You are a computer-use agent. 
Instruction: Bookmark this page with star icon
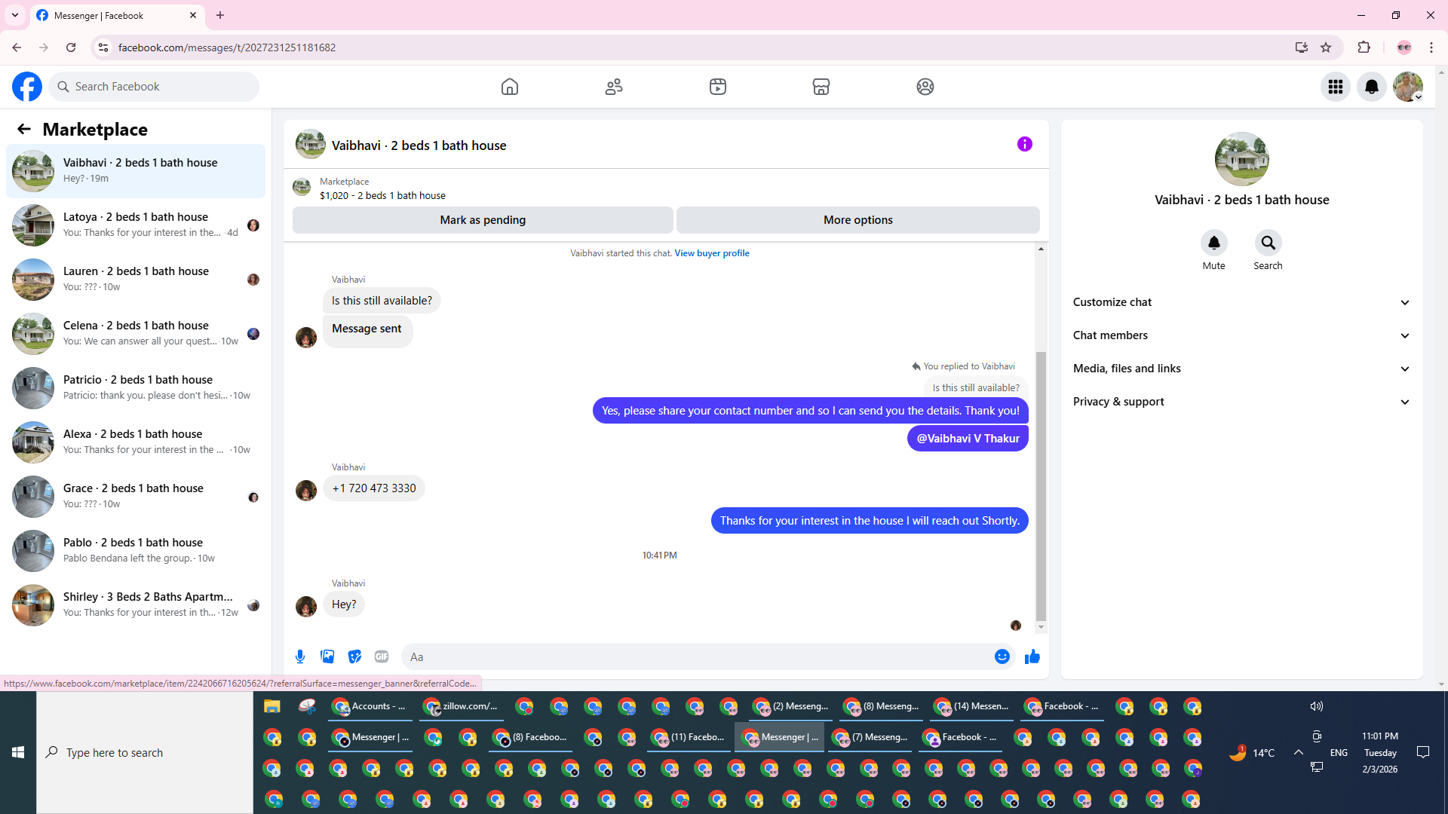pyautogui.click(x=1326, y=47)
